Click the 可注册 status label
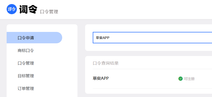This screenshot has height=97, width=212. tap(189, 79)
